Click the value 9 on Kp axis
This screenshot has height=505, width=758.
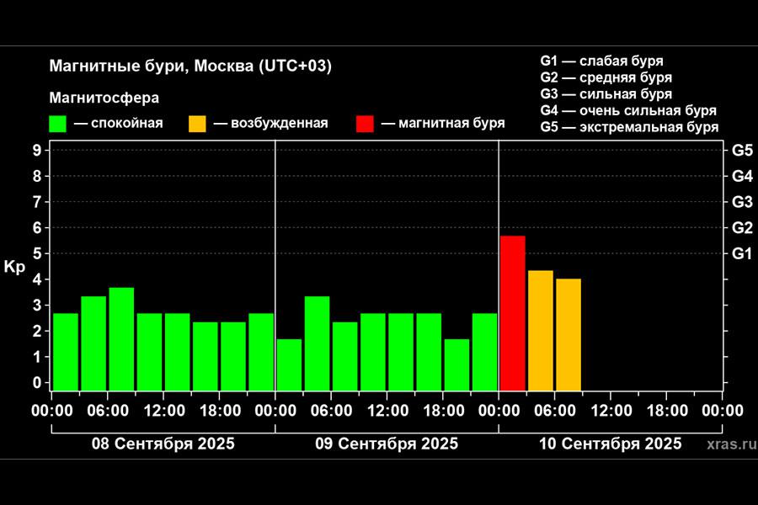coord(36,151)
